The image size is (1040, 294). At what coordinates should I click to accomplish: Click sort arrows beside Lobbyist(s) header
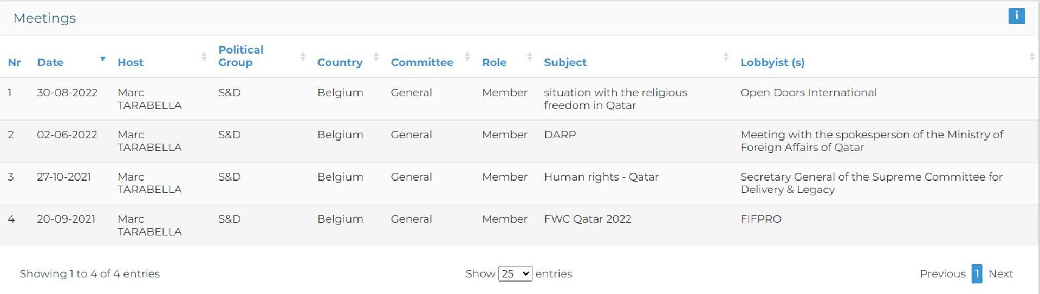tap(1032, 56)
